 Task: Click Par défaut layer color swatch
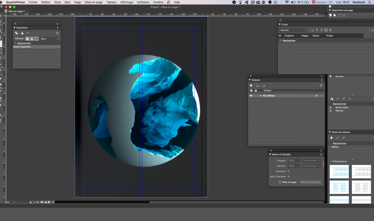261,96
